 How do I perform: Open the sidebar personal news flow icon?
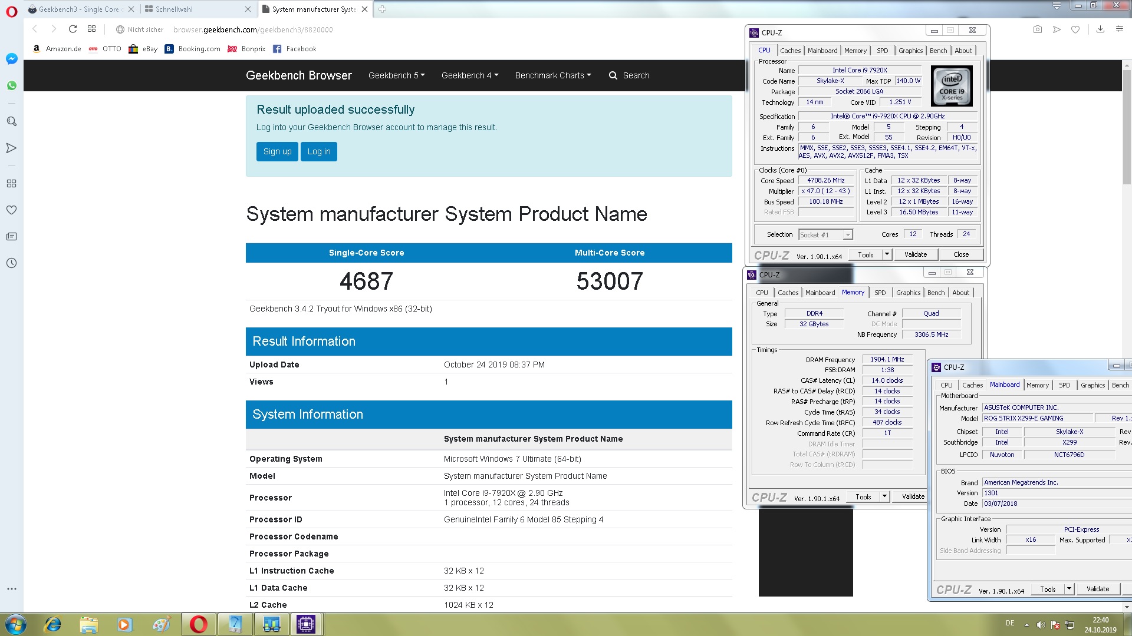pos(11,148)
